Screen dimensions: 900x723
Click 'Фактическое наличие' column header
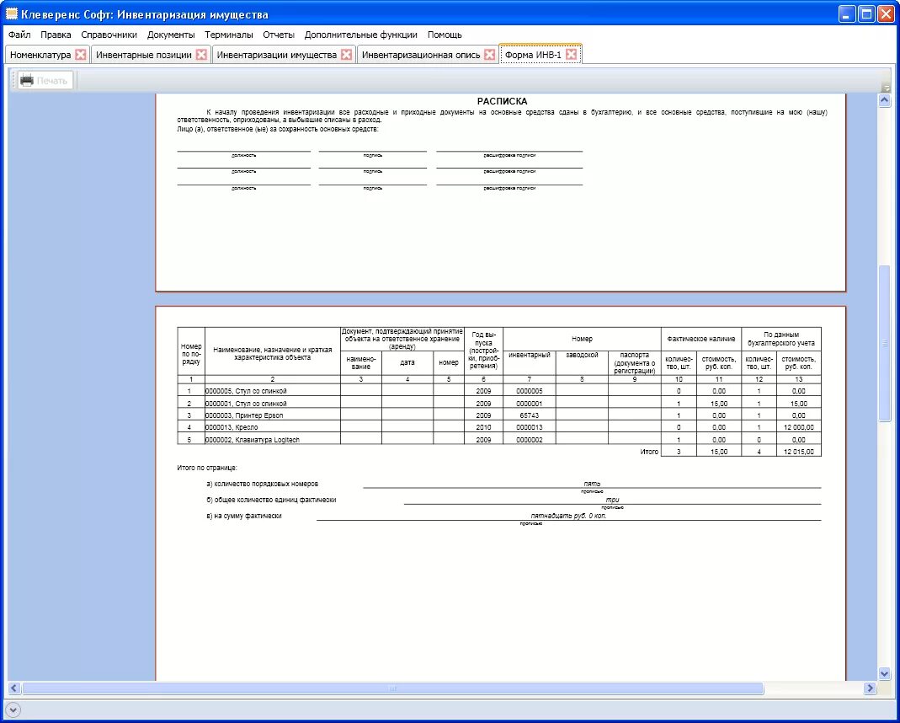click(700, 339)
